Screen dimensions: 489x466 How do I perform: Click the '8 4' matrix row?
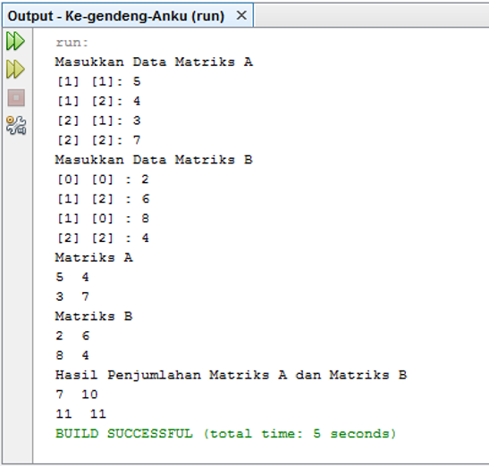(x=72, y=355)
